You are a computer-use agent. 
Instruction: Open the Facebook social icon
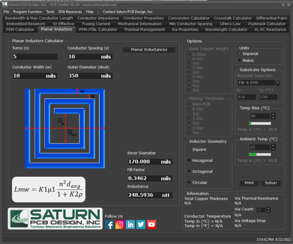pos(109,225)
